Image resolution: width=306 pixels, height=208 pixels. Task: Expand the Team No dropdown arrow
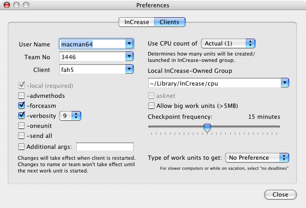coord(130,56)
